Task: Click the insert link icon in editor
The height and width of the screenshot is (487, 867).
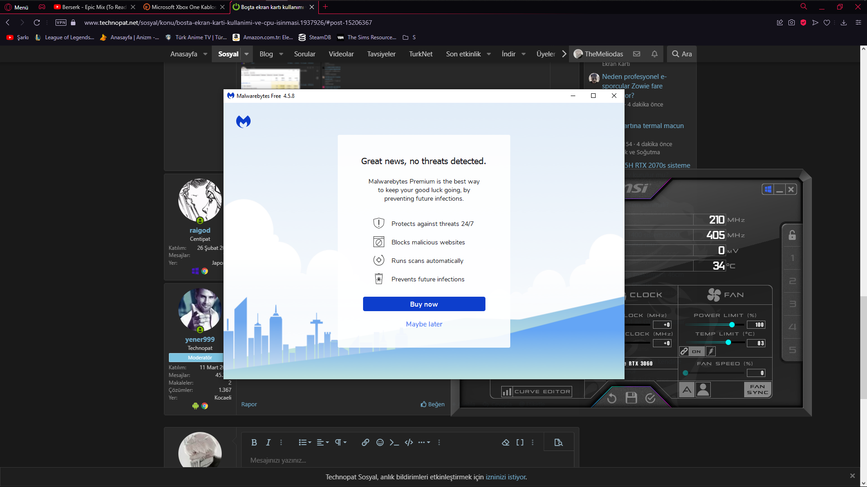Action: (365, 442)
